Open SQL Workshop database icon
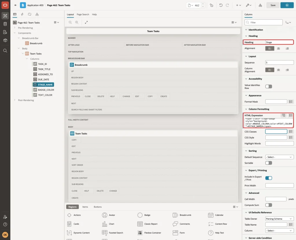 point(5,24)
